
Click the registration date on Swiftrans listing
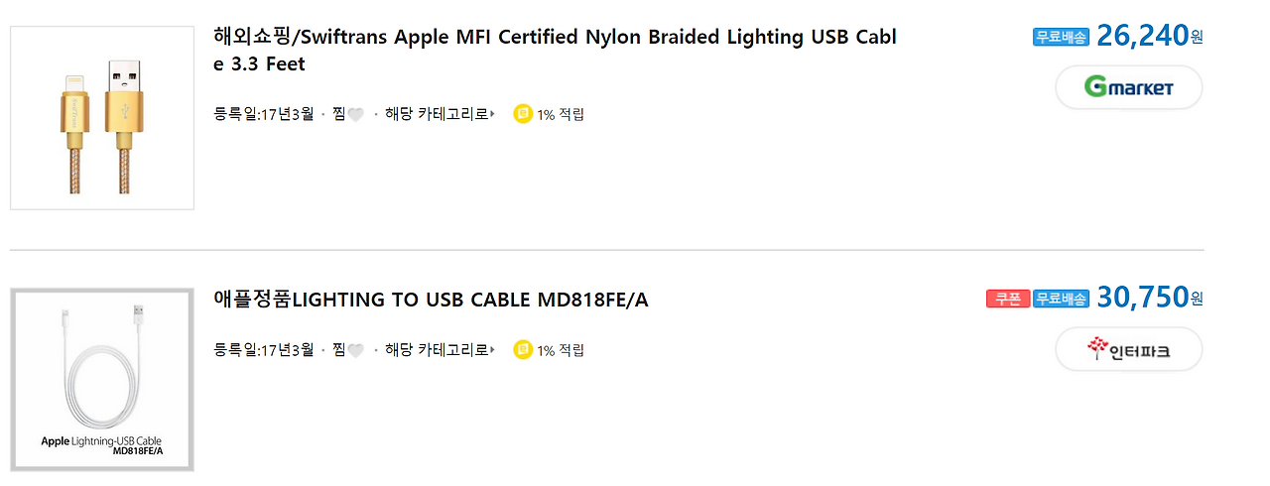pyautogui.click(x=264, y=114)
